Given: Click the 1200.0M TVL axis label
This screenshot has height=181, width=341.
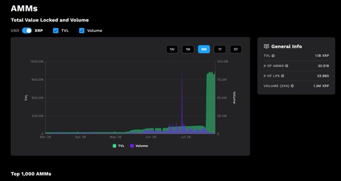Looking at the screenshot, I should click(37, 61).
